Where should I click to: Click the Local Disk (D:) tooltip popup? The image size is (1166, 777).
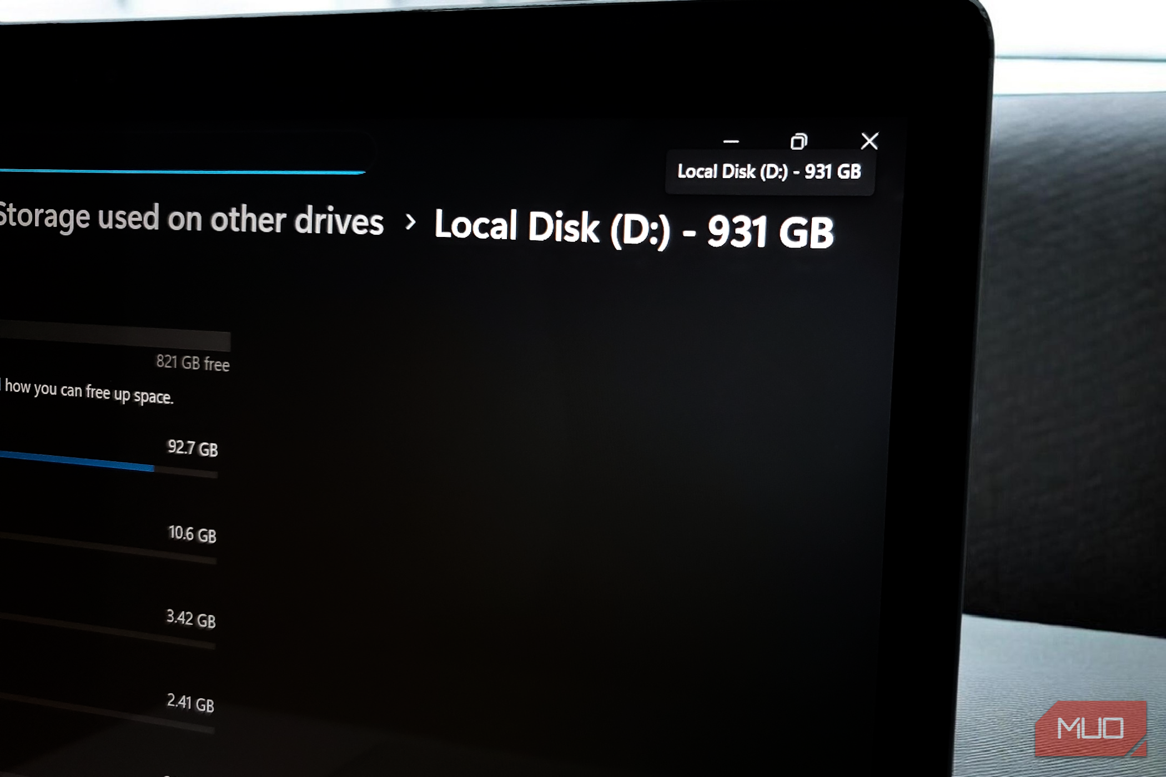[770, 172]
